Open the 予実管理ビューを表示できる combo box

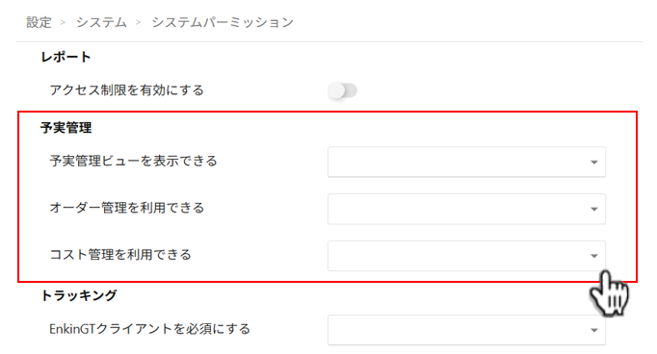(x=467, y=162)
